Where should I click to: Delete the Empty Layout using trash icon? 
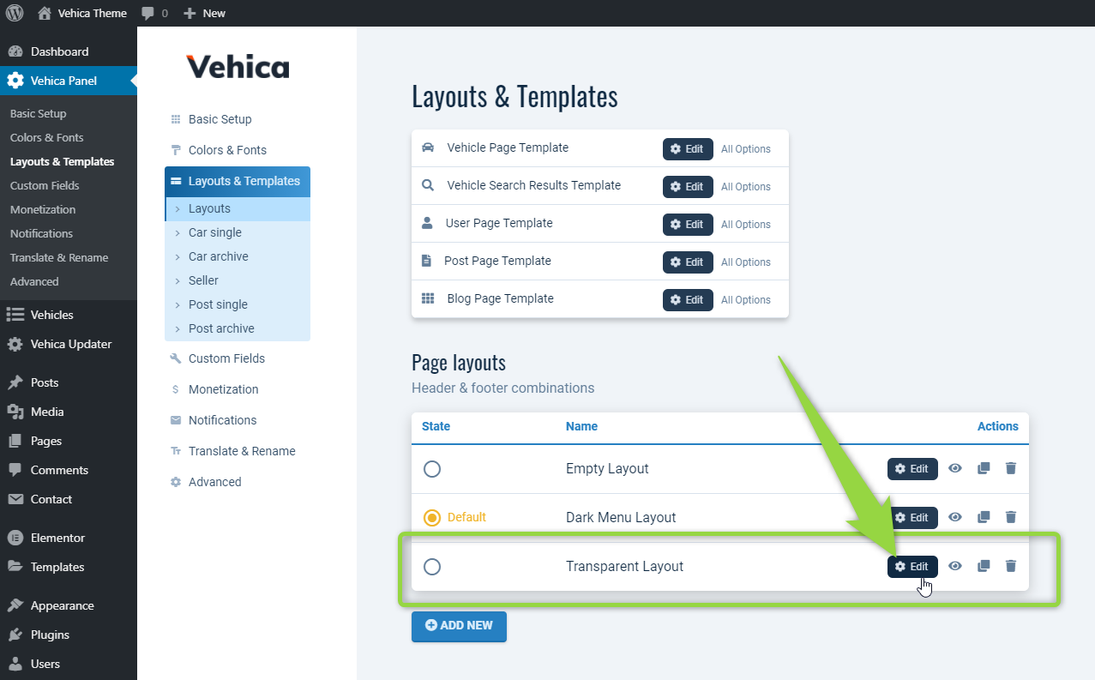(x=1010, y=468)
